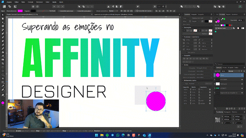The height and width of the screenshot is (138, 246).
Task: Toggle visibility of the Retângulo layer
Action: [x=242, y=84]
